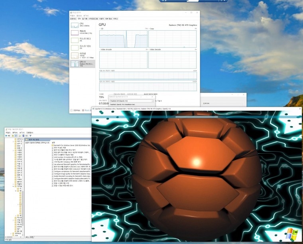
Task: Click the Filter funnel icon in policy toolbar
Action: coord(30,136)
